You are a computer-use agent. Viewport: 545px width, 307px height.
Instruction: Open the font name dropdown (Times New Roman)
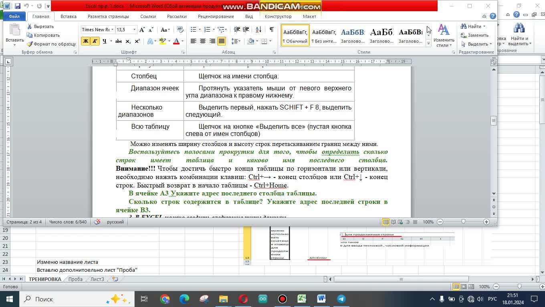pos(112,30)
